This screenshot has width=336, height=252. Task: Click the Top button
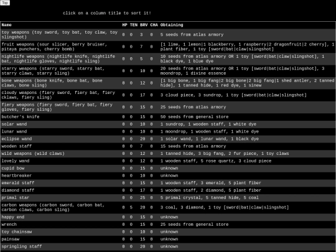(x=5, y=2)
